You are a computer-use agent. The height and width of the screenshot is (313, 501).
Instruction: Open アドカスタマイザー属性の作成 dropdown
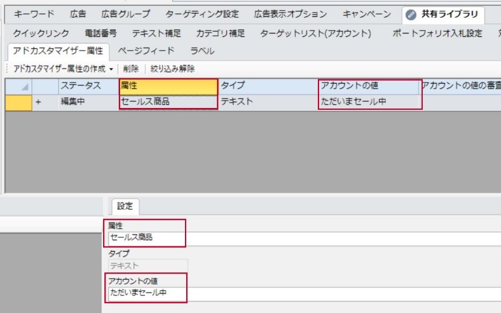63,69
